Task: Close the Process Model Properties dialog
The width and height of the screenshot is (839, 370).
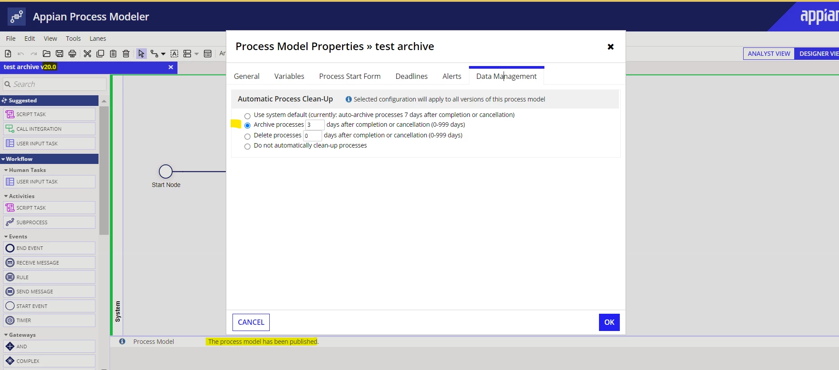Action: (x=611, y=47)
